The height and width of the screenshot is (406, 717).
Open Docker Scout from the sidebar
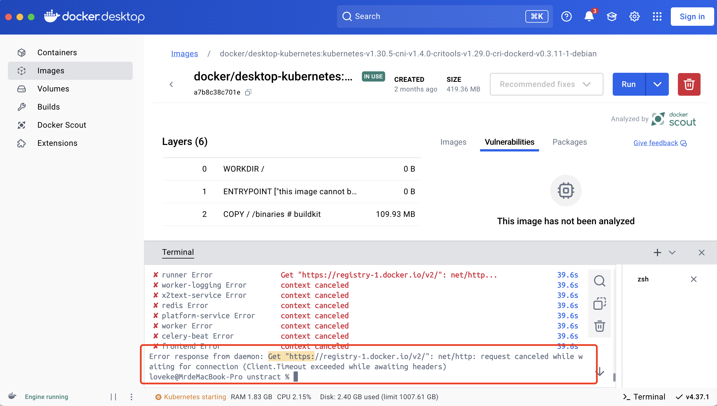[62, 125]
